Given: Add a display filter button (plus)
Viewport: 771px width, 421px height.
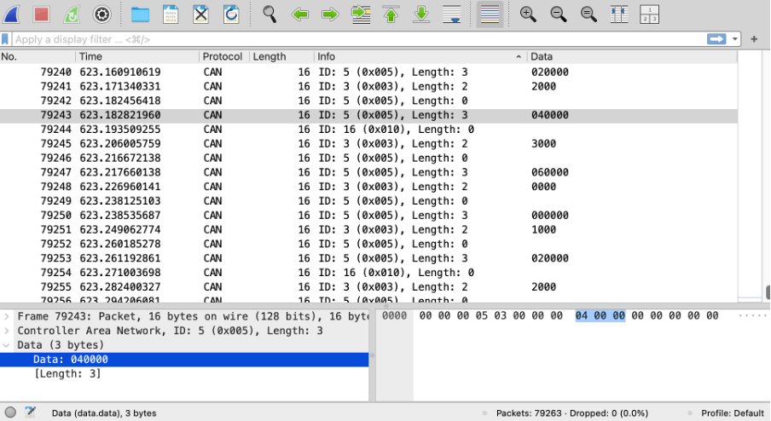Looking at the screenshot, I should (754, 39).
